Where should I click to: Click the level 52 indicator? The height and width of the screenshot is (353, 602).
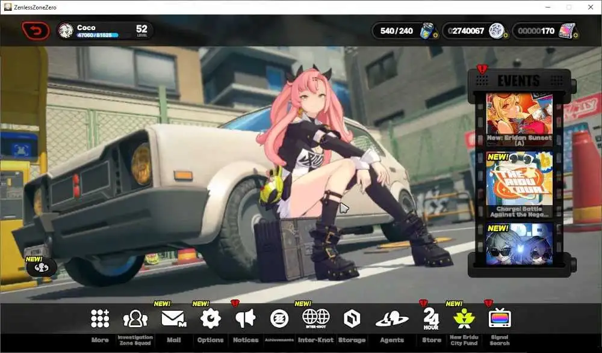pos(141,30)
